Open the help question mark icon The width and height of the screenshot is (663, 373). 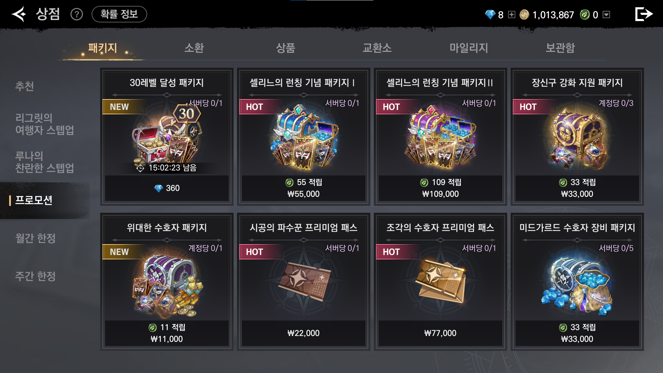(x=76, y=14)
